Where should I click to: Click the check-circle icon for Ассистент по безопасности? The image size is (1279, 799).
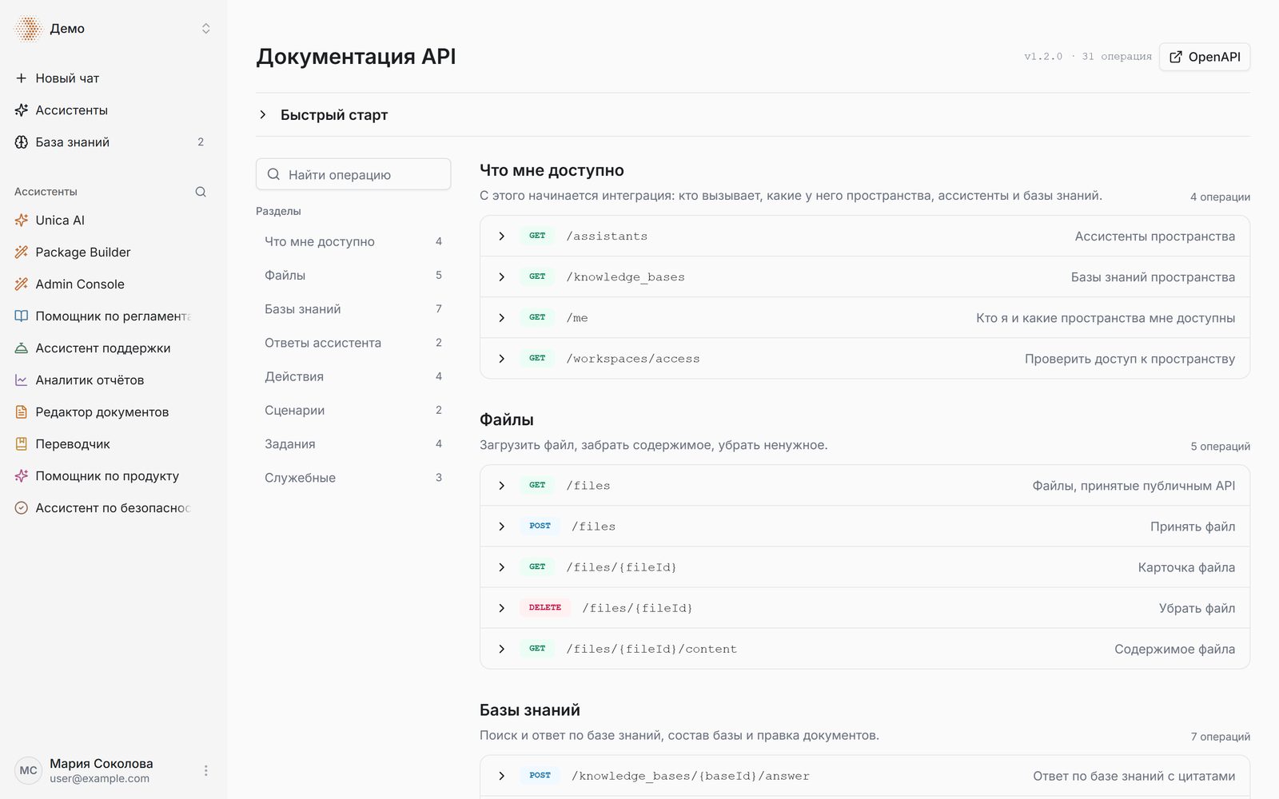click(x=22, y=508)
